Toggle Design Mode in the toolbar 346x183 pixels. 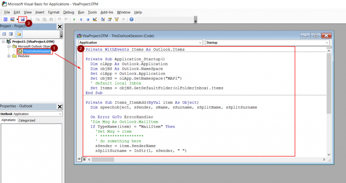(94, 20)
